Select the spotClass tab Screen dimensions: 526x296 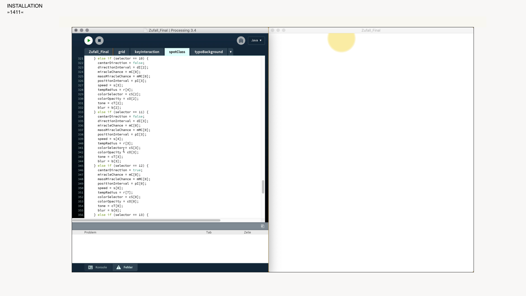177,52
